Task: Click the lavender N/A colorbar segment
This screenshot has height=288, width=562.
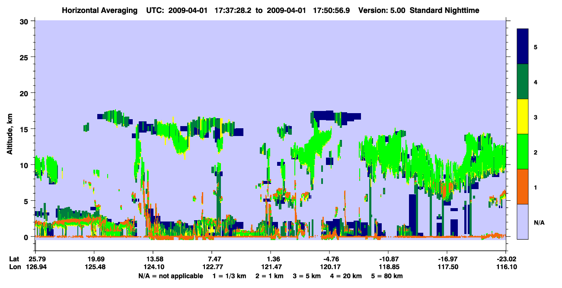Action: pos(523,222)
